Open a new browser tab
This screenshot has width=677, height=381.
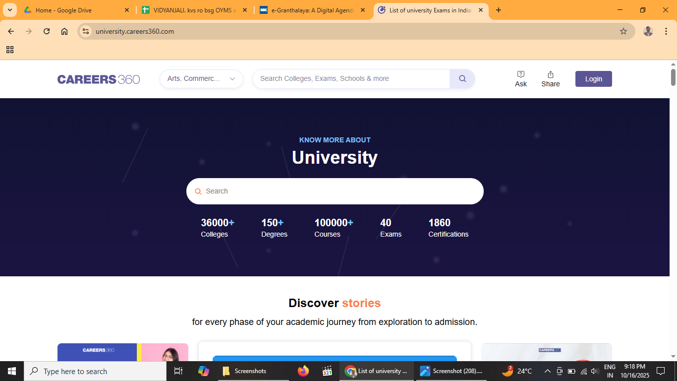pos(499,10)
